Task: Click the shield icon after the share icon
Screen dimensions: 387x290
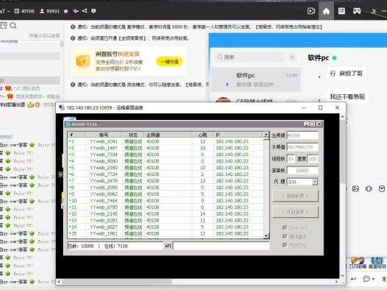Action: tap(93, 11)
